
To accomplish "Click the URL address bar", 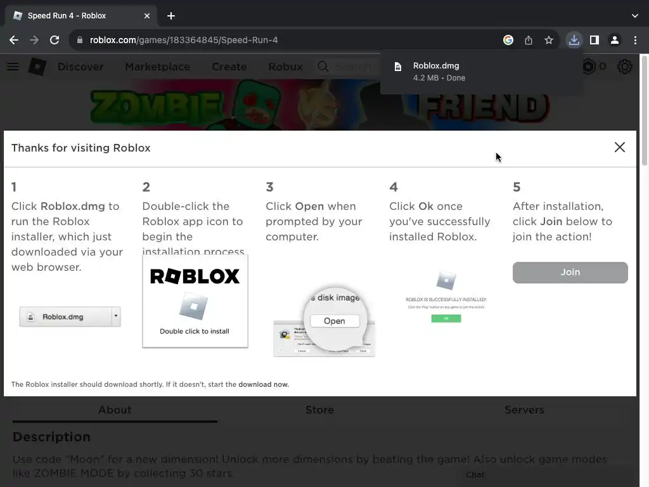I will pos(286,40).
